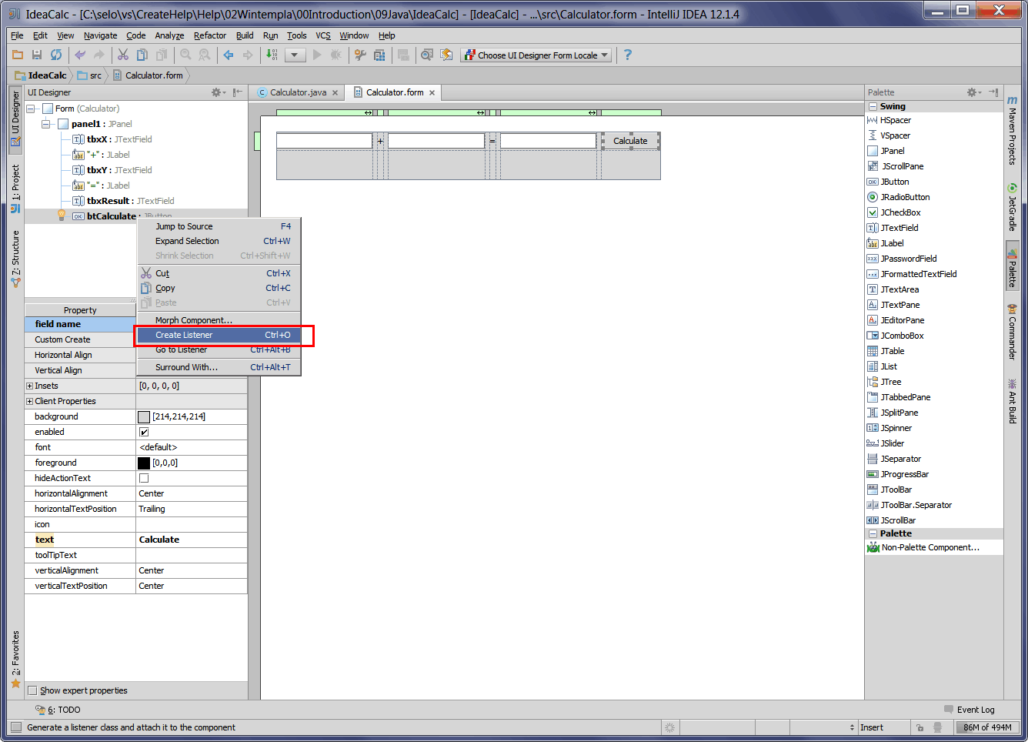Click the memory usage indicator
Screen dimensions: 1028x742
(987, 727)
